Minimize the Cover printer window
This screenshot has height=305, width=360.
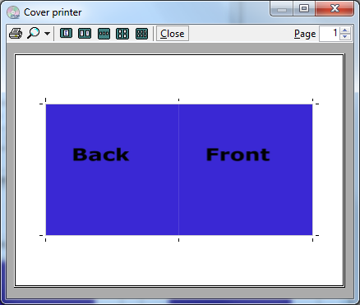coord(282,9)
